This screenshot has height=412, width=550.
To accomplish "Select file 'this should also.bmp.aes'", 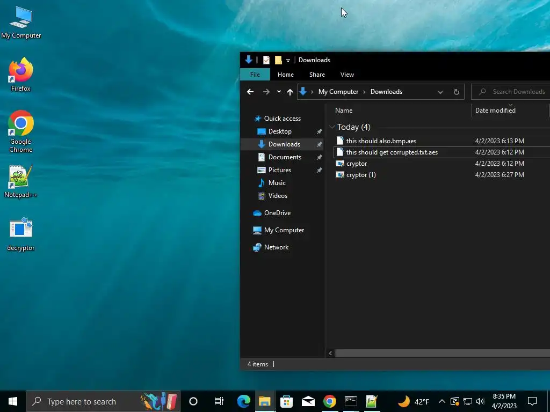I will pos(381,141).
